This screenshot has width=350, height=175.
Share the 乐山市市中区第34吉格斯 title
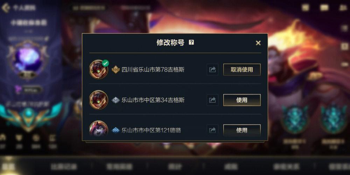pyautogui.click(x=212, y=100)
